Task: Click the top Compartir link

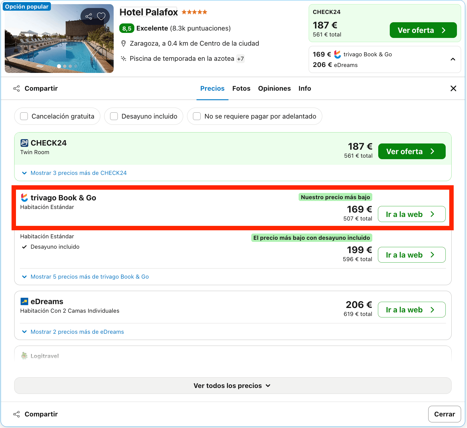Action: [41, 88]
